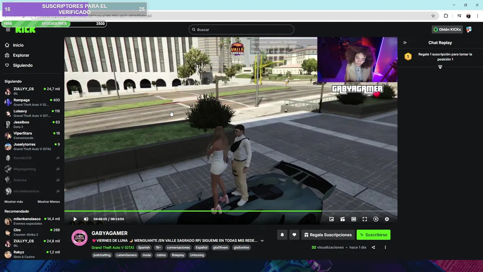This screenshot has width=483, height=272.
Task: Open video player settings gear
Action: click(x=387, y=219)
